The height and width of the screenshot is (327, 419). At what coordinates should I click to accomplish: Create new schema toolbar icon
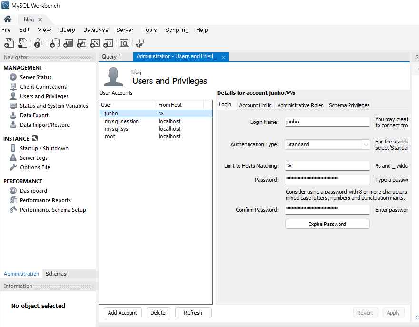click(55, 43)
